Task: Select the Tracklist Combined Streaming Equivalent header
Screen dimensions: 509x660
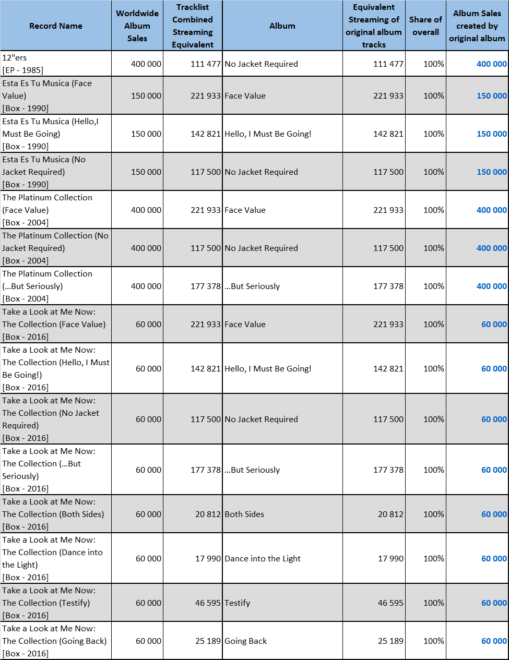Action: (193, 26)
